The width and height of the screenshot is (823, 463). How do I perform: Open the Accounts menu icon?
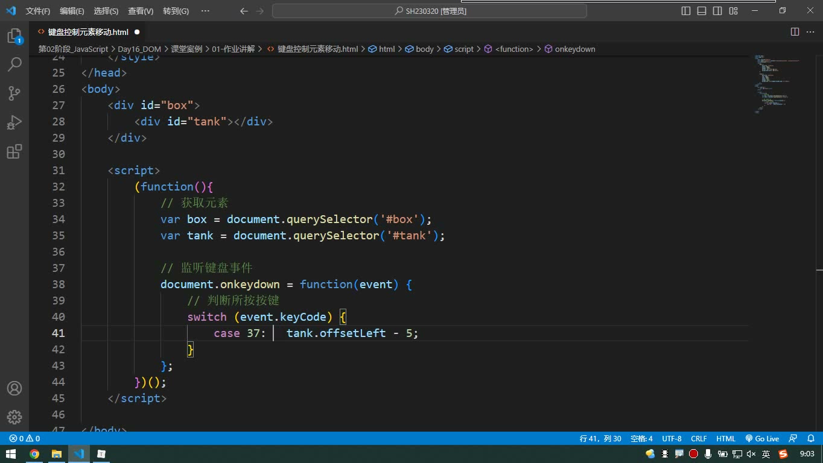coord(14,388)
